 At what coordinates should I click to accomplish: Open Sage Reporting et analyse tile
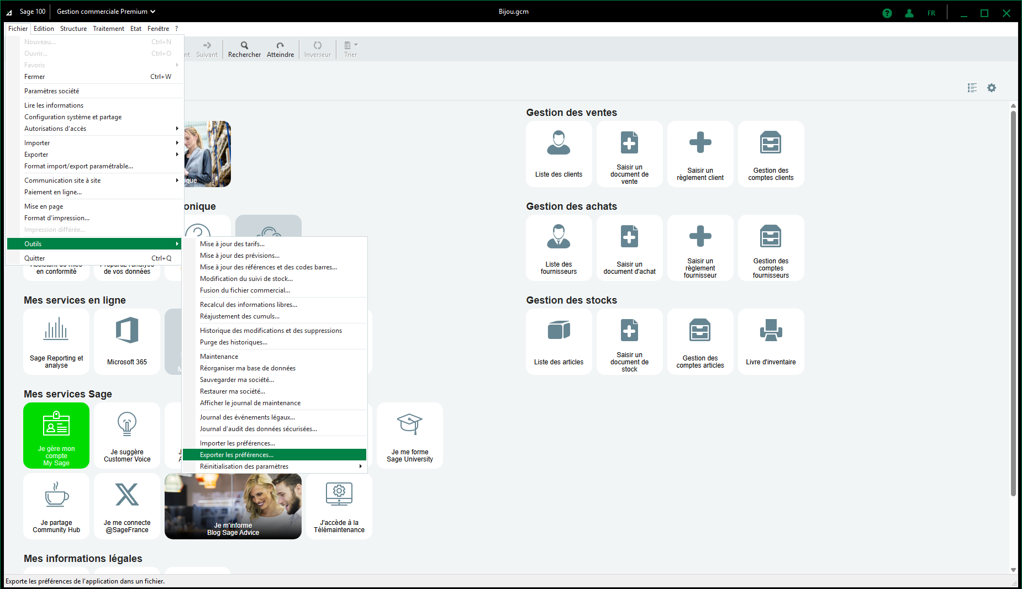click(56, 342)
